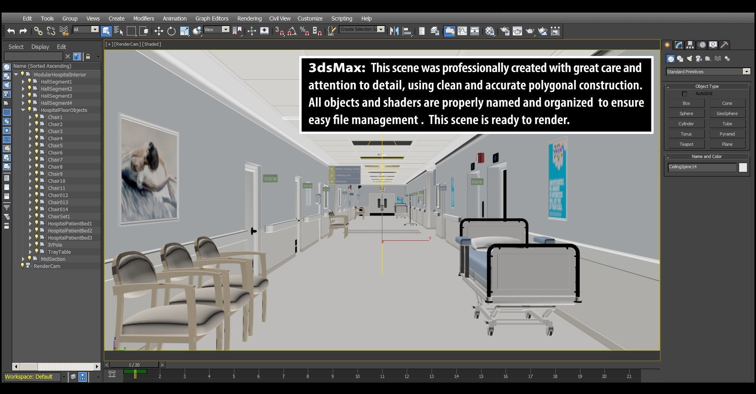Click the Mirror tool icon
This screenshot has height=394, width=756.
click(394, 31)
